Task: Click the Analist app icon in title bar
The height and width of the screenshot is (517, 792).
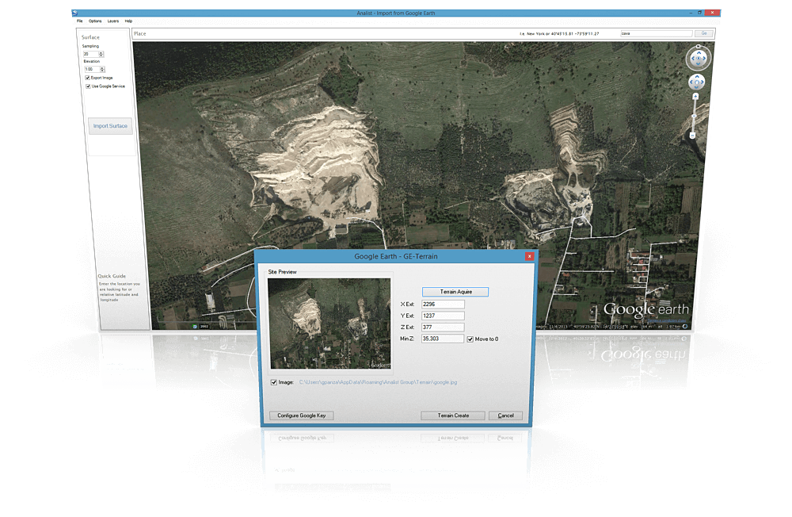Action: [74, 13]
